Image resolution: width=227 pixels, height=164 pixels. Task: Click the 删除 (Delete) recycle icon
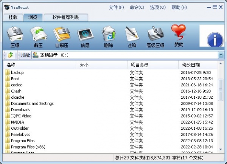click(x=108, y=37)
